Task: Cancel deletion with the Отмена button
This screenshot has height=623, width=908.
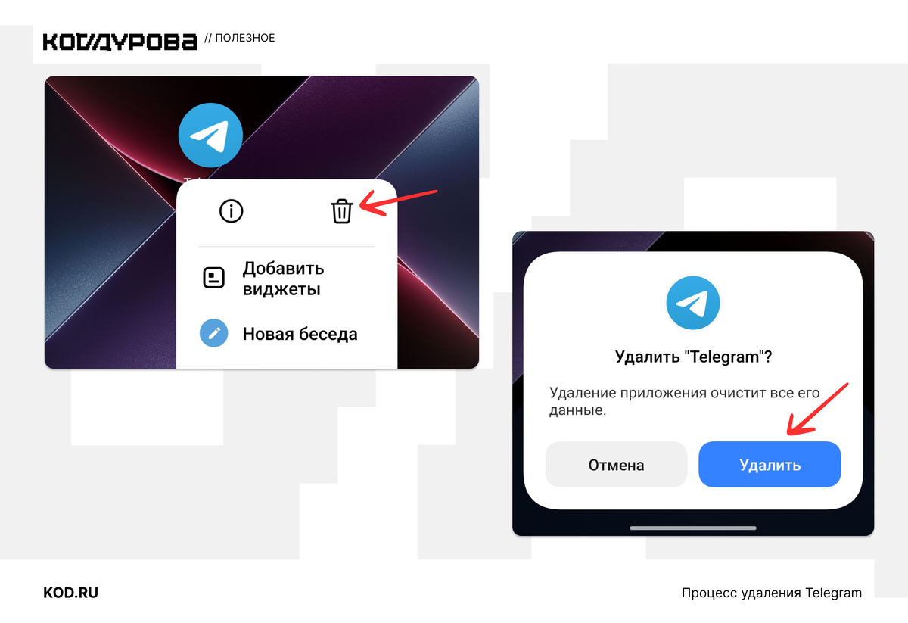Action: tap(617, 465)
